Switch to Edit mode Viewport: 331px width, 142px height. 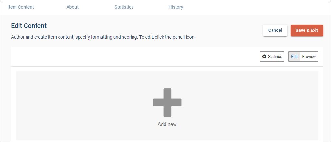pos(294,57)
